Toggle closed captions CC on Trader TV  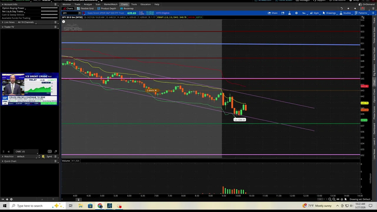coord(49,152)
